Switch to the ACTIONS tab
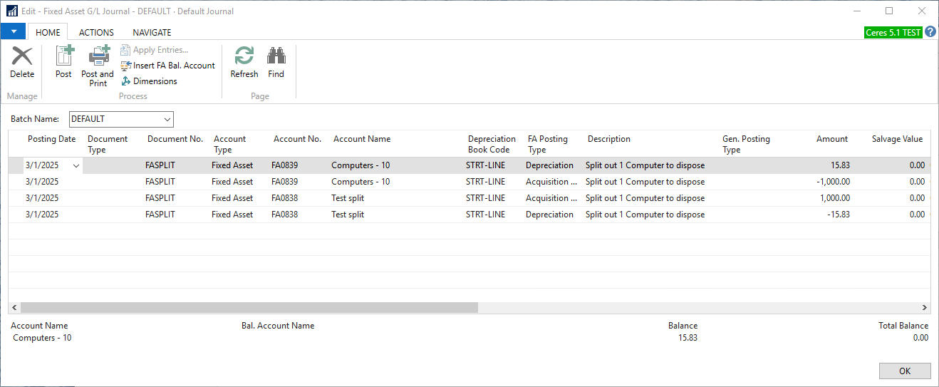The width and height of the screenshot is (939, 387). [x=96, y=32]
